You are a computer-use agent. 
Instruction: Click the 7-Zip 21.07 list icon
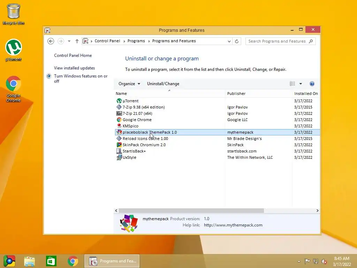(x=119, y=113)
